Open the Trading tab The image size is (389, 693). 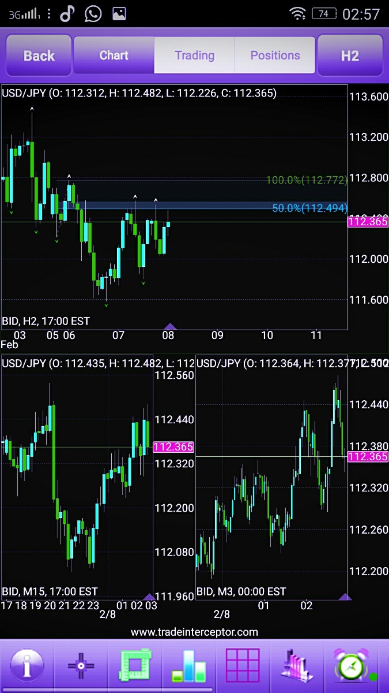tap(195, 55)
